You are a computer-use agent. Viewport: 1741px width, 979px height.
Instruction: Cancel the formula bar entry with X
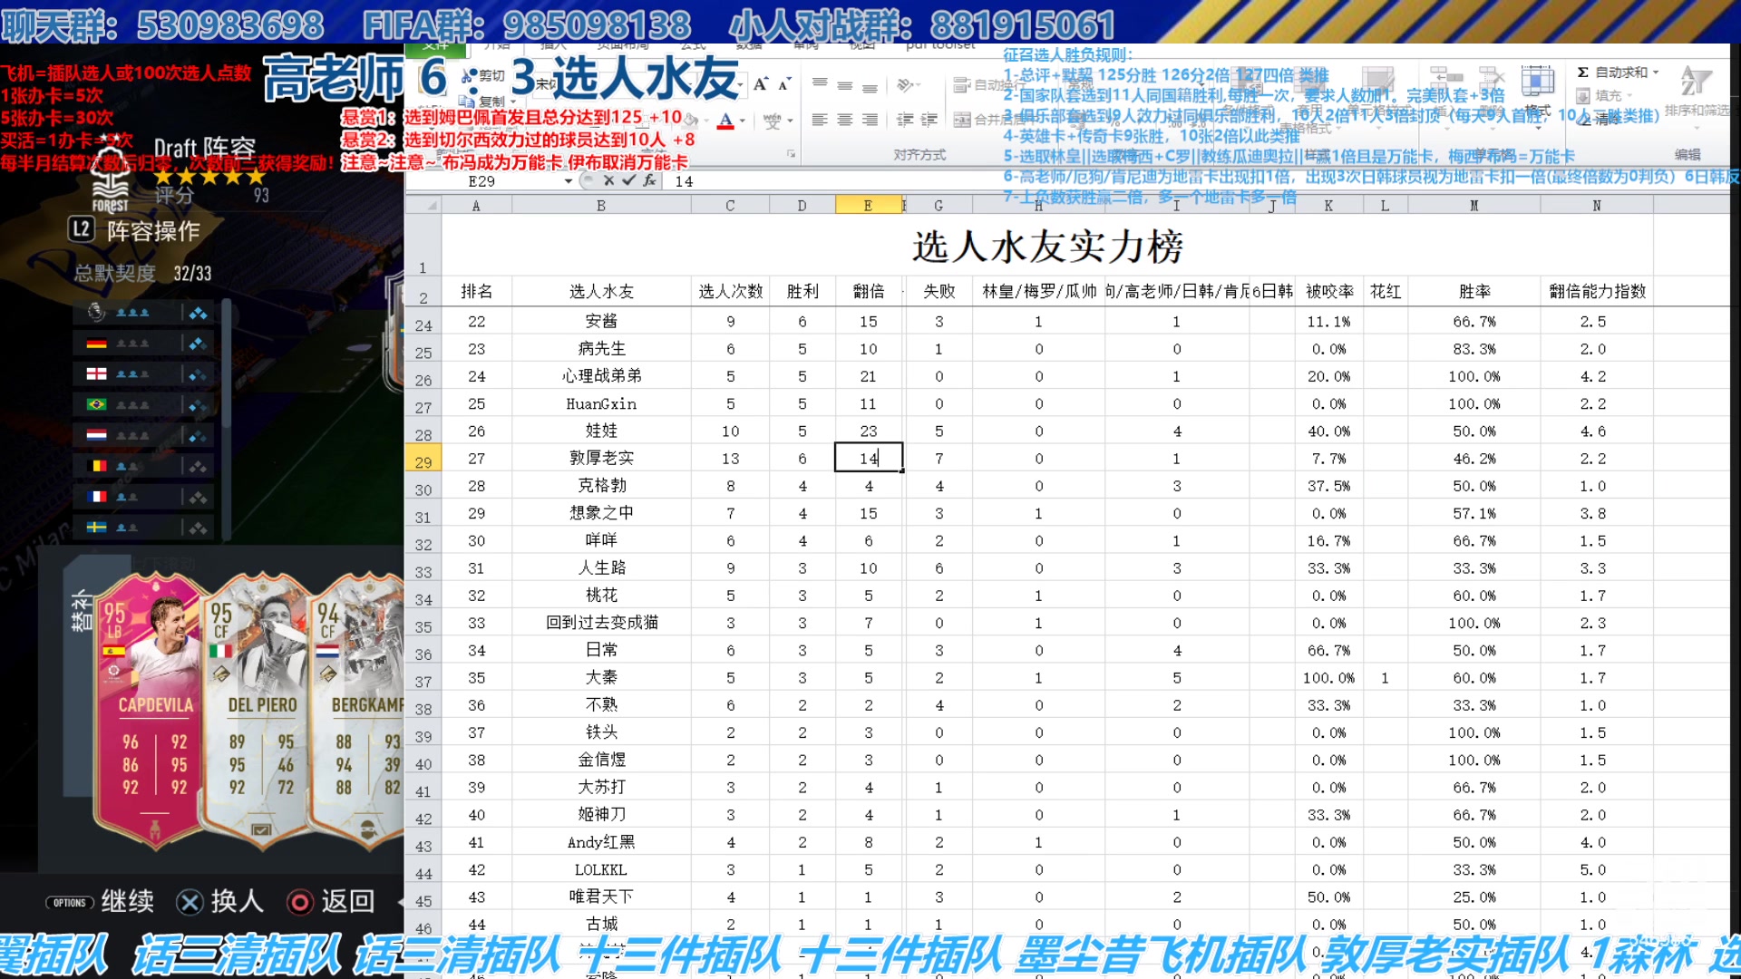[608, 180]
